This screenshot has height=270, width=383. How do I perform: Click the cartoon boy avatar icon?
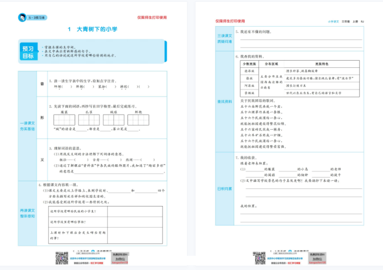click(x=22, y=18)
